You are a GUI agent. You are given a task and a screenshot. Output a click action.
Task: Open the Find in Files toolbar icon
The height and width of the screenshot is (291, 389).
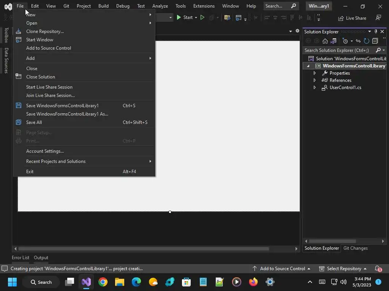click(x=227, y=17)
